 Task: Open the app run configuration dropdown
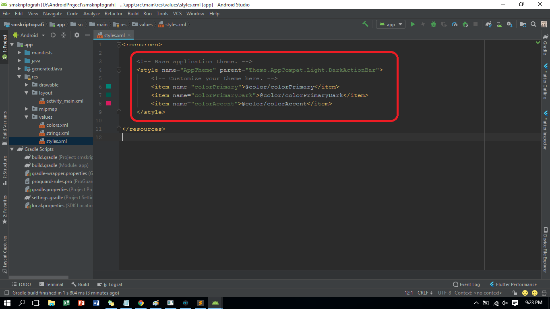391,24
